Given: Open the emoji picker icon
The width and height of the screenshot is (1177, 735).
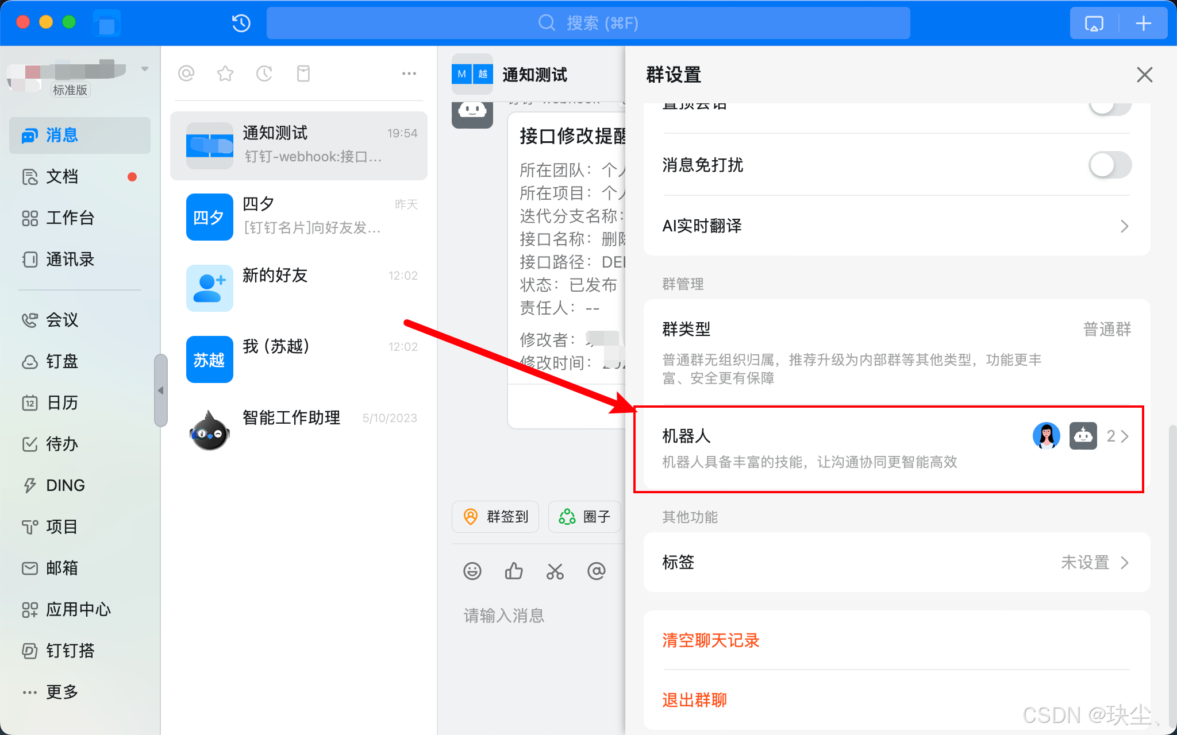Looking at the screenshot, I should 472,571.
